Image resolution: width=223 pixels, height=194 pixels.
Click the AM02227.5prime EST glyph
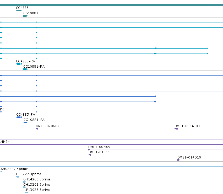[x=1, y=172]
